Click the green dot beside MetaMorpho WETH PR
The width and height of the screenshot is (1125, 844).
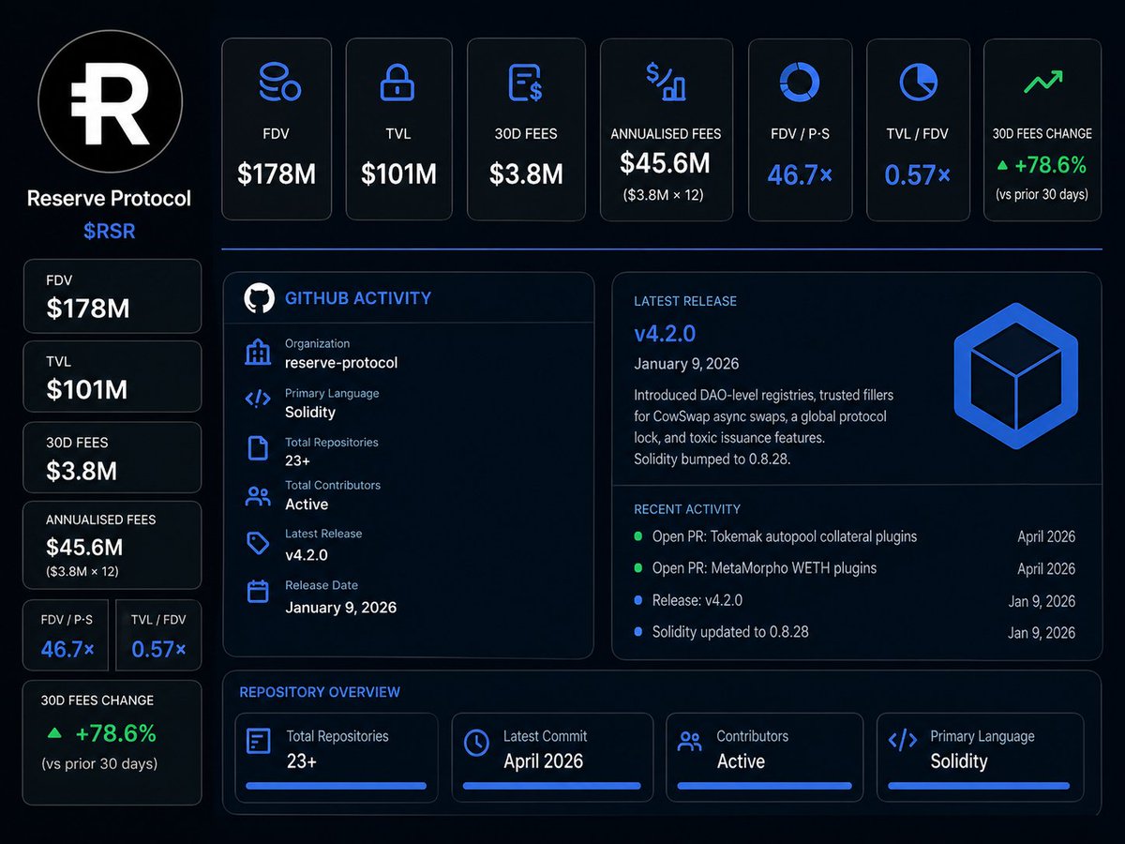click(638, 568)
